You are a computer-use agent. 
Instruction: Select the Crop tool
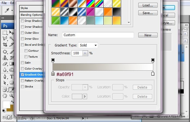click(x=5, y=45)
